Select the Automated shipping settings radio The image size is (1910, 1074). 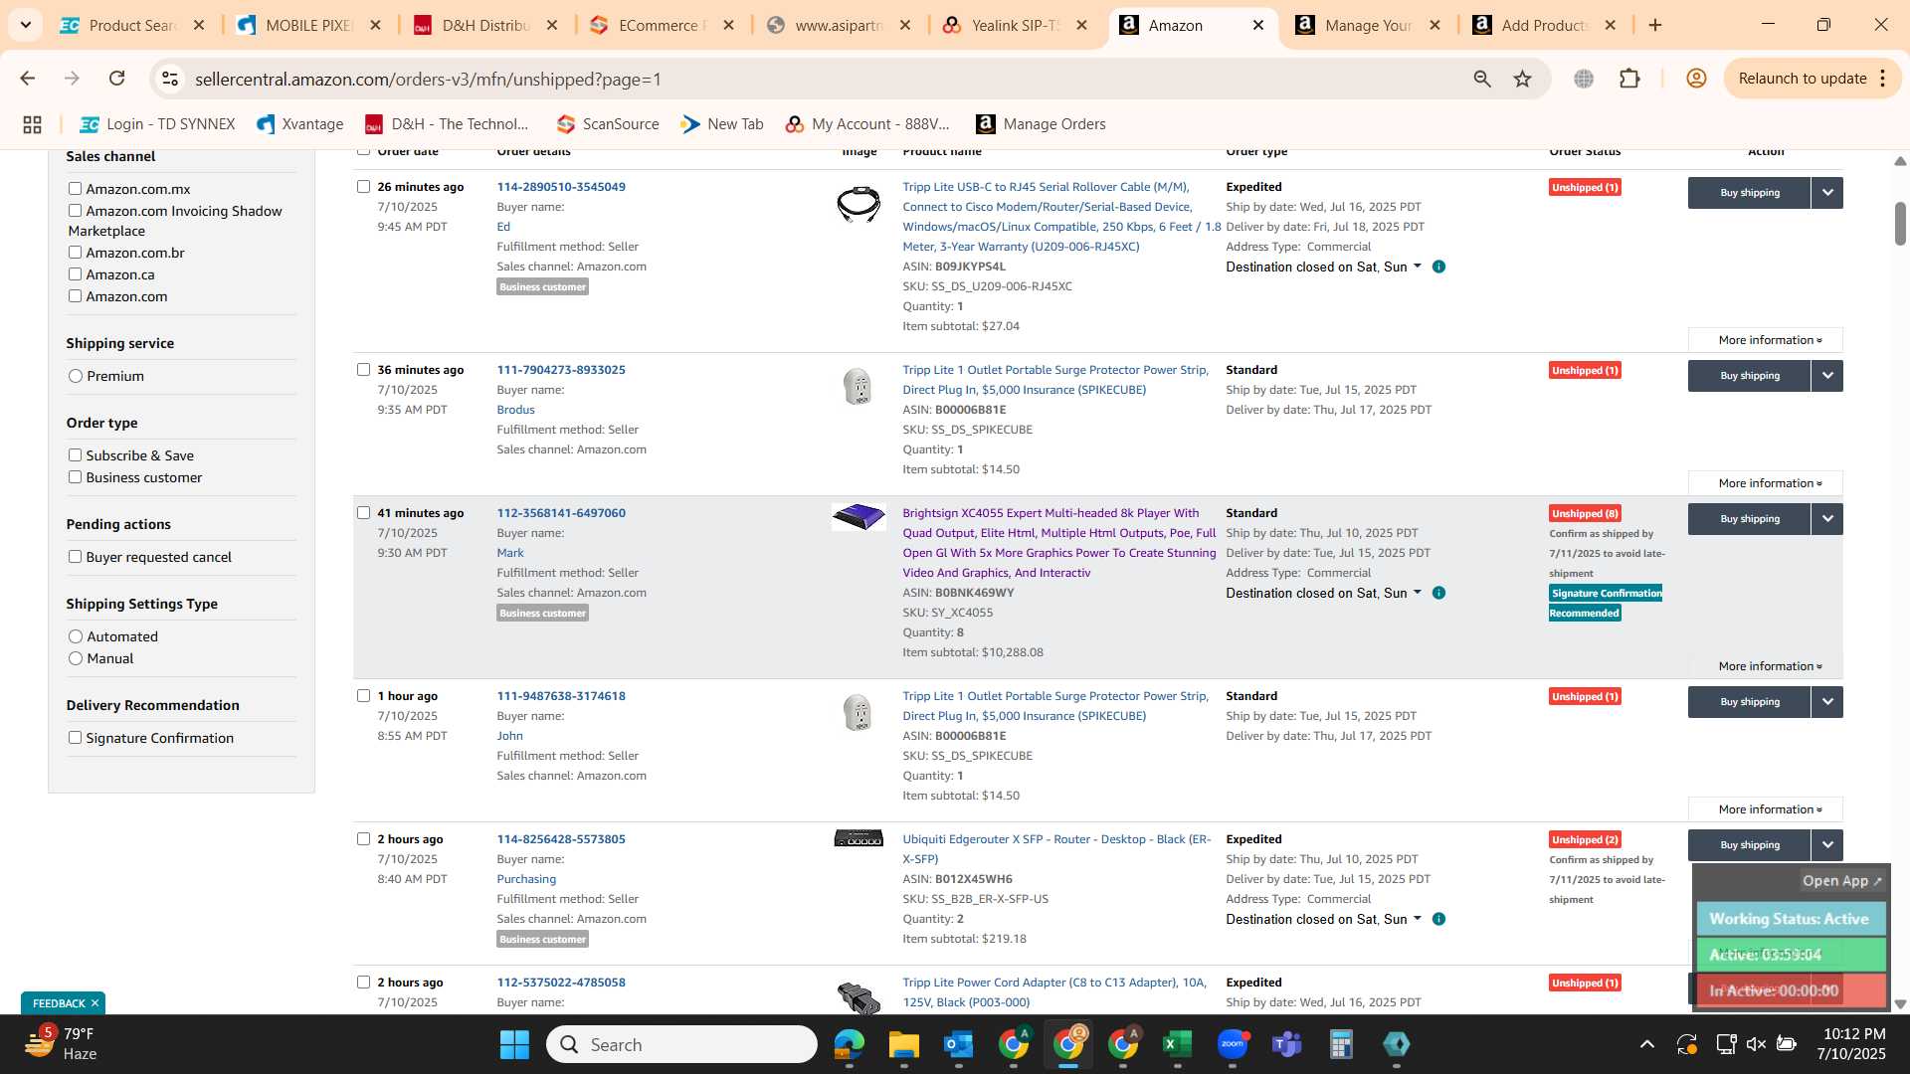coord(76,636)
